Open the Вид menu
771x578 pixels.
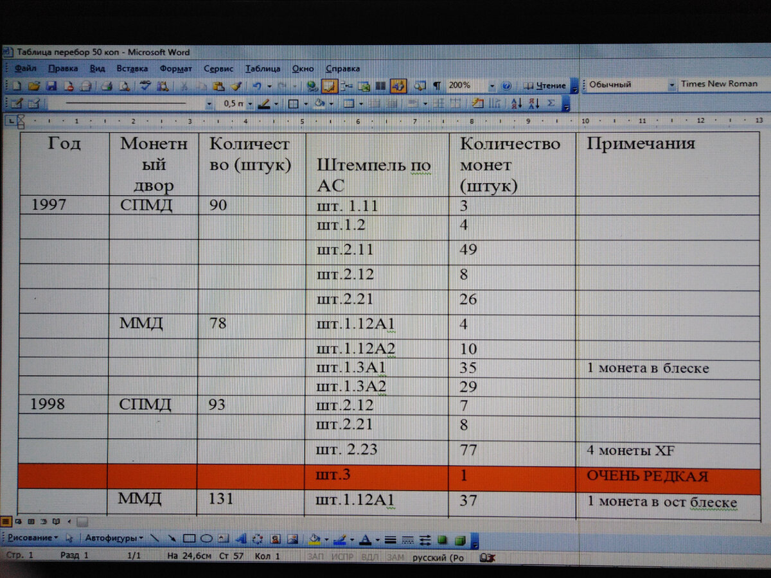tap(97, 68)
